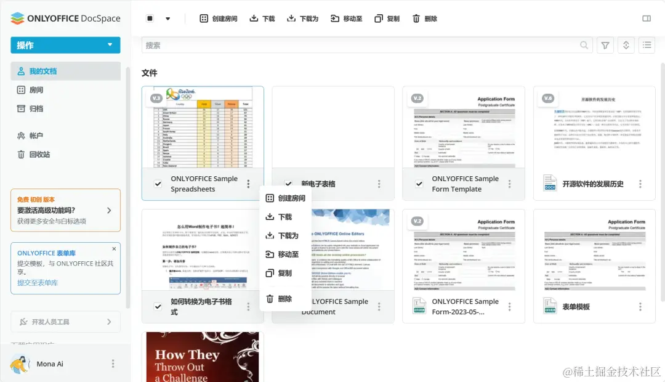The height and width of the screenshot is (382, 665).
Task: Click 提交至表单库 link
Action: (x=38, y=283)
